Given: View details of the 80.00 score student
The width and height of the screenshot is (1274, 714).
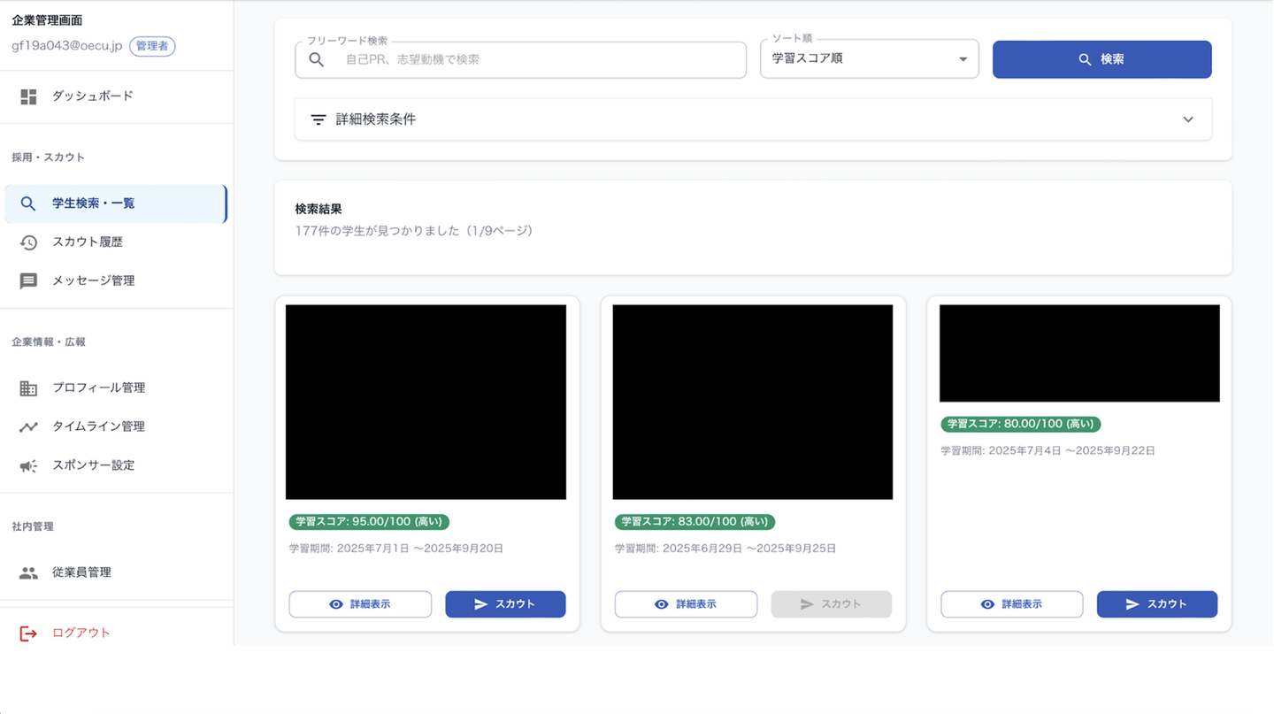Looking at the screenshot, I should (1011, 604).
